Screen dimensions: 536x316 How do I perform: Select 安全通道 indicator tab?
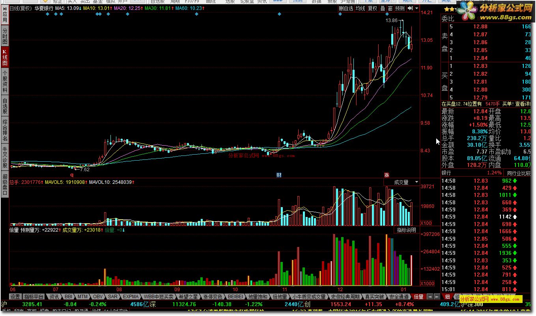(x=399, y=297)
